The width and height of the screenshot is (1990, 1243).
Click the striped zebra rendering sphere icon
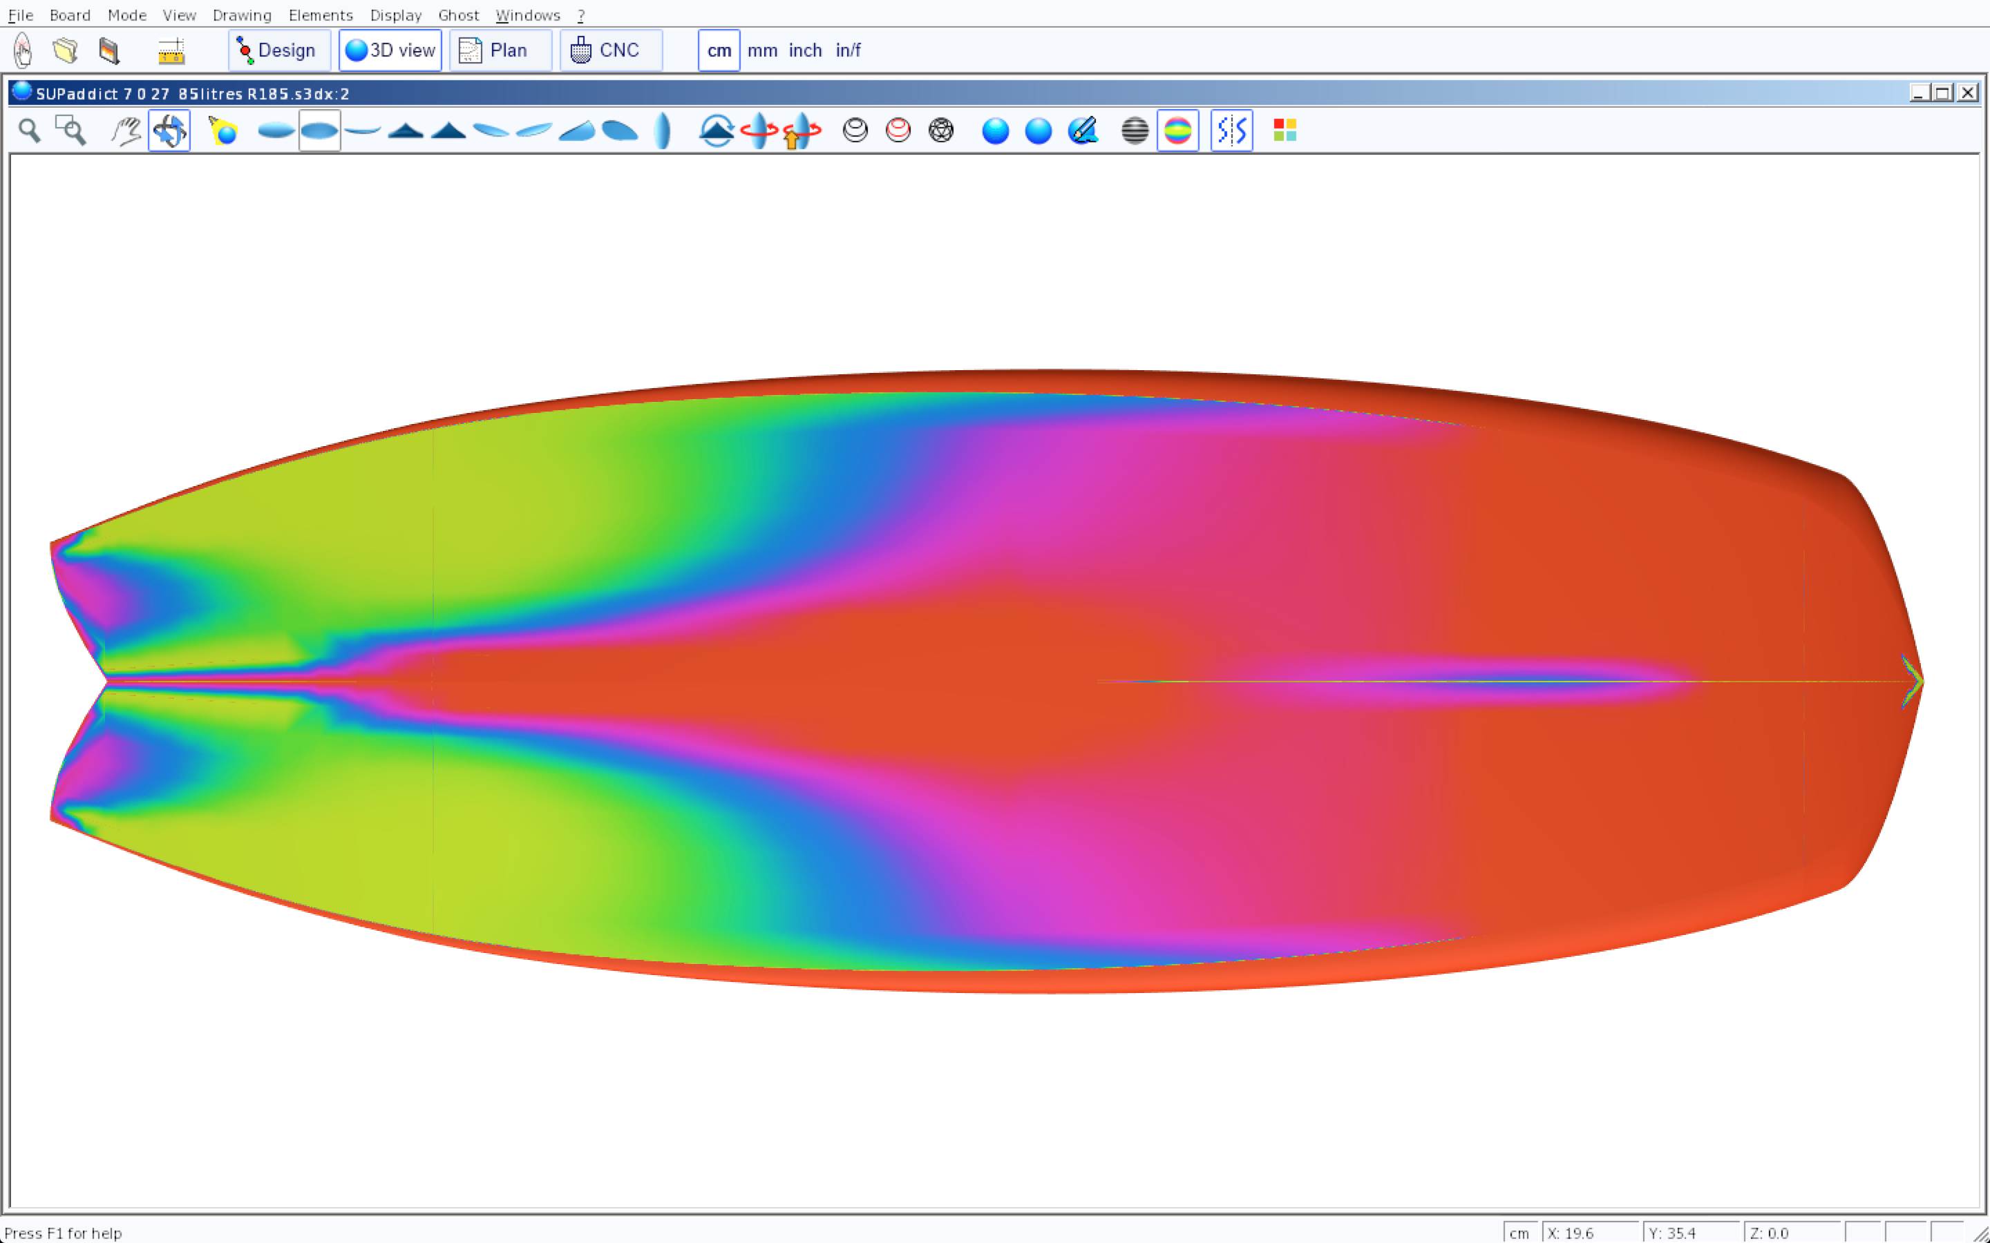[x=1135, y=131]
